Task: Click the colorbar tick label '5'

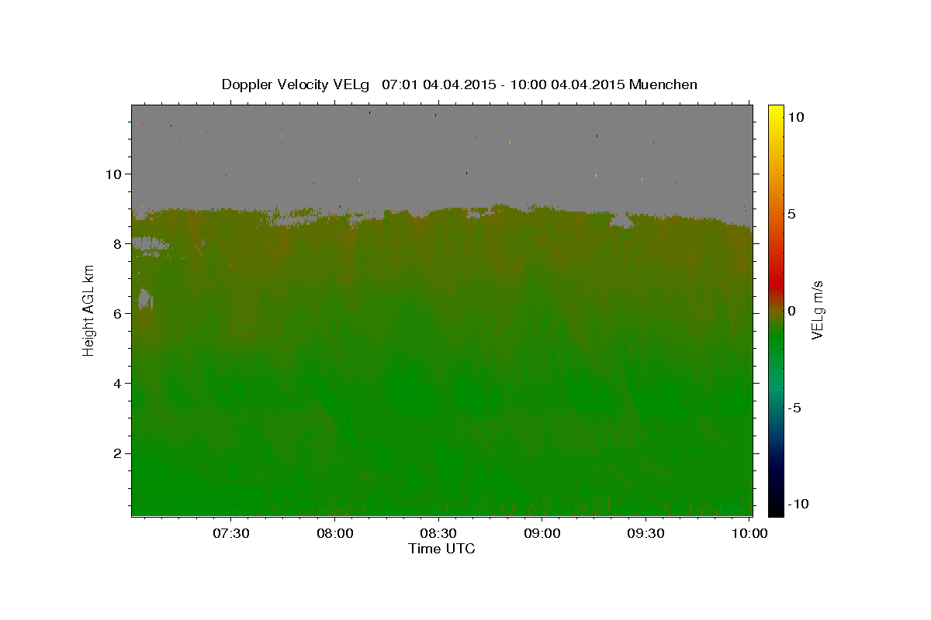Action: coord(792,214)
